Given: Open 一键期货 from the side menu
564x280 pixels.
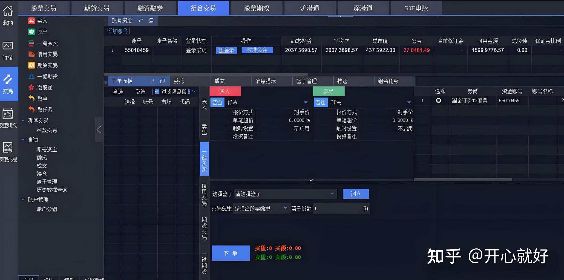Looking at the screenshot, I should pyautogui.click(x=48, y=76).
